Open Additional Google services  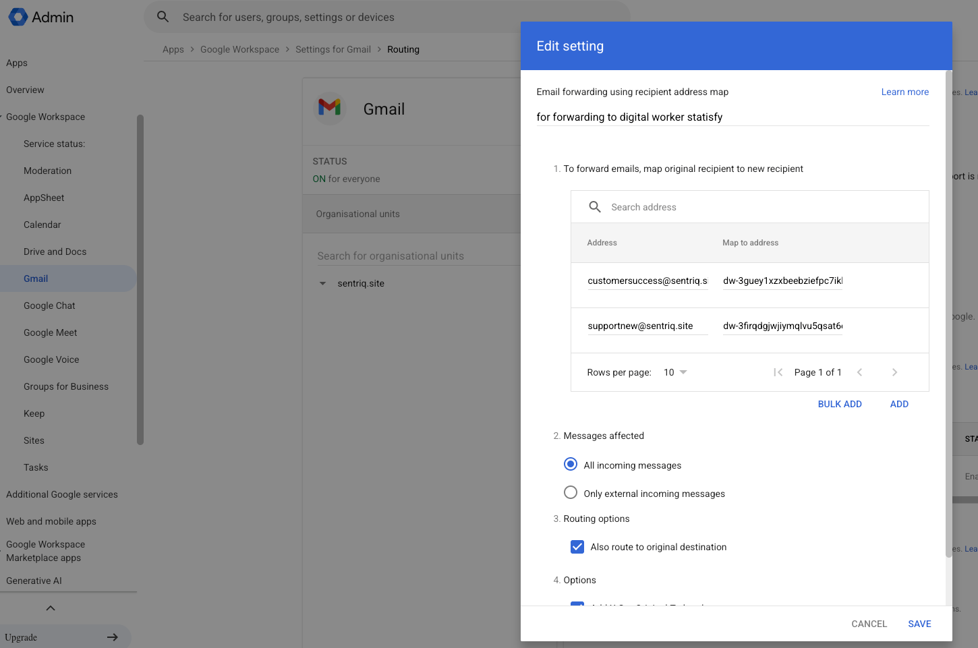pos(61,494)
